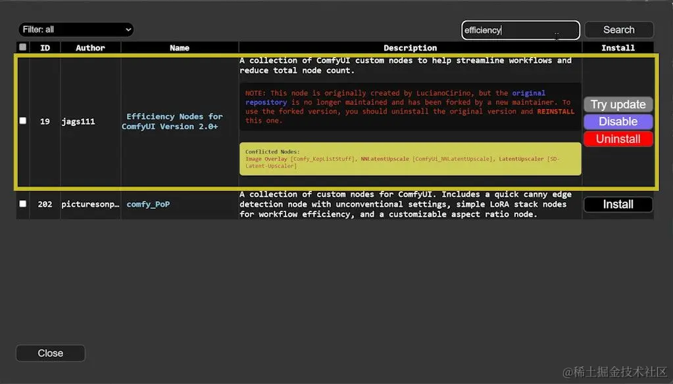Click the Search button
The height and width of the screenshot is (384, 673).
618,30
